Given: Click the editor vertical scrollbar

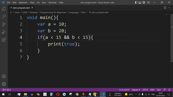Looking at the screenshot, I should click(172, 38).
